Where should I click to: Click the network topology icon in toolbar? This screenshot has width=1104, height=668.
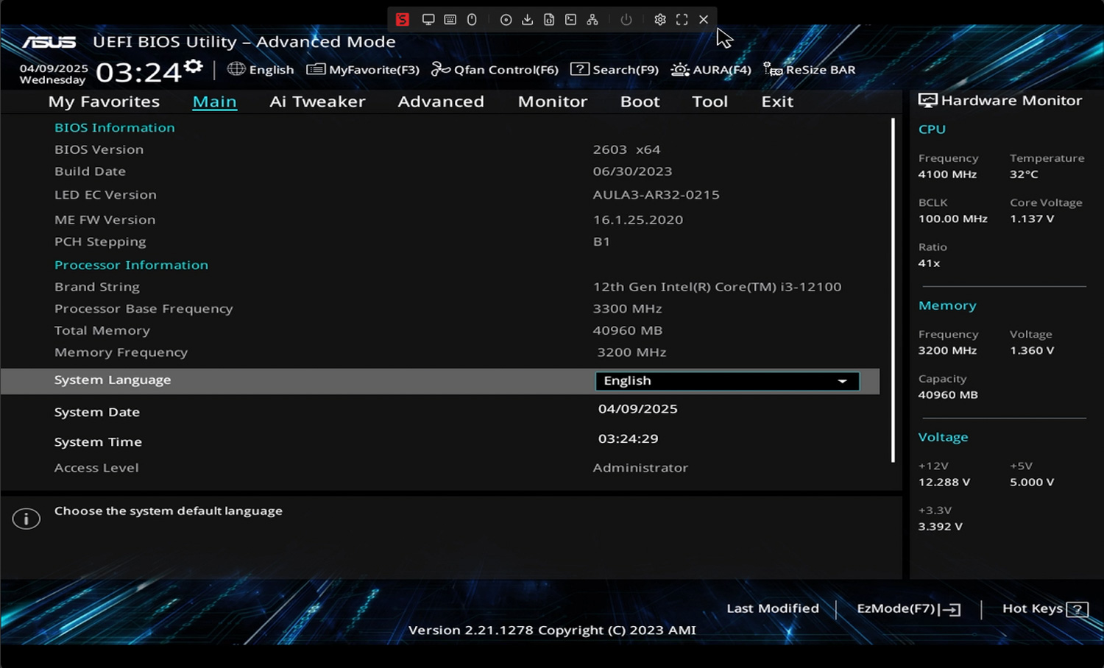592,19
